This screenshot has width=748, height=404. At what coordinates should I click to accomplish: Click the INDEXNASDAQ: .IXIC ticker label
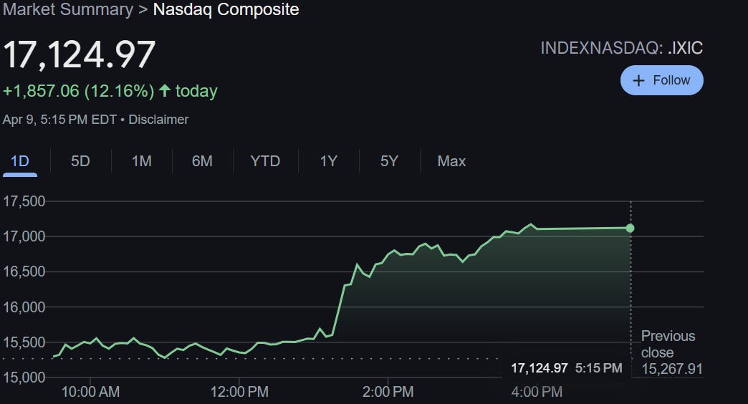point(622,48)
